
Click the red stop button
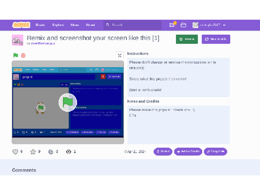(x=23, y=55)
